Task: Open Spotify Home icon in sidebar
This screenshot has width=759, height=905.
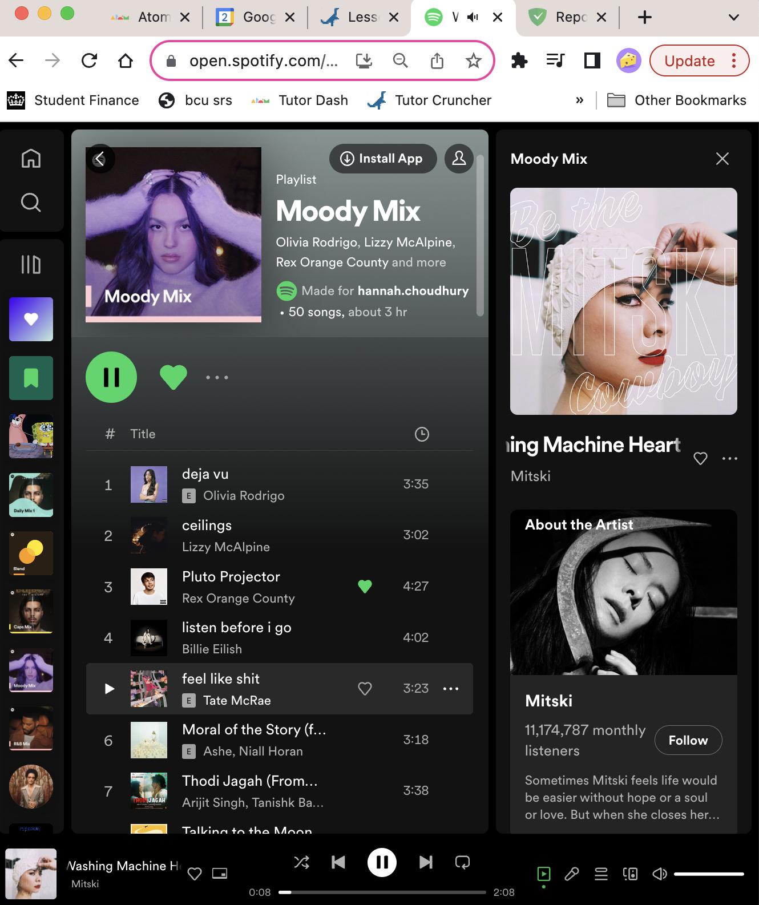Action: coord(31,158)
